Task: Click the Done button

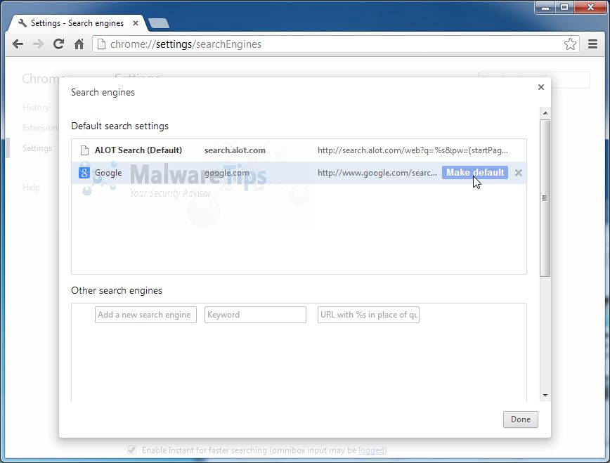Action: click(x=521, y=419)
